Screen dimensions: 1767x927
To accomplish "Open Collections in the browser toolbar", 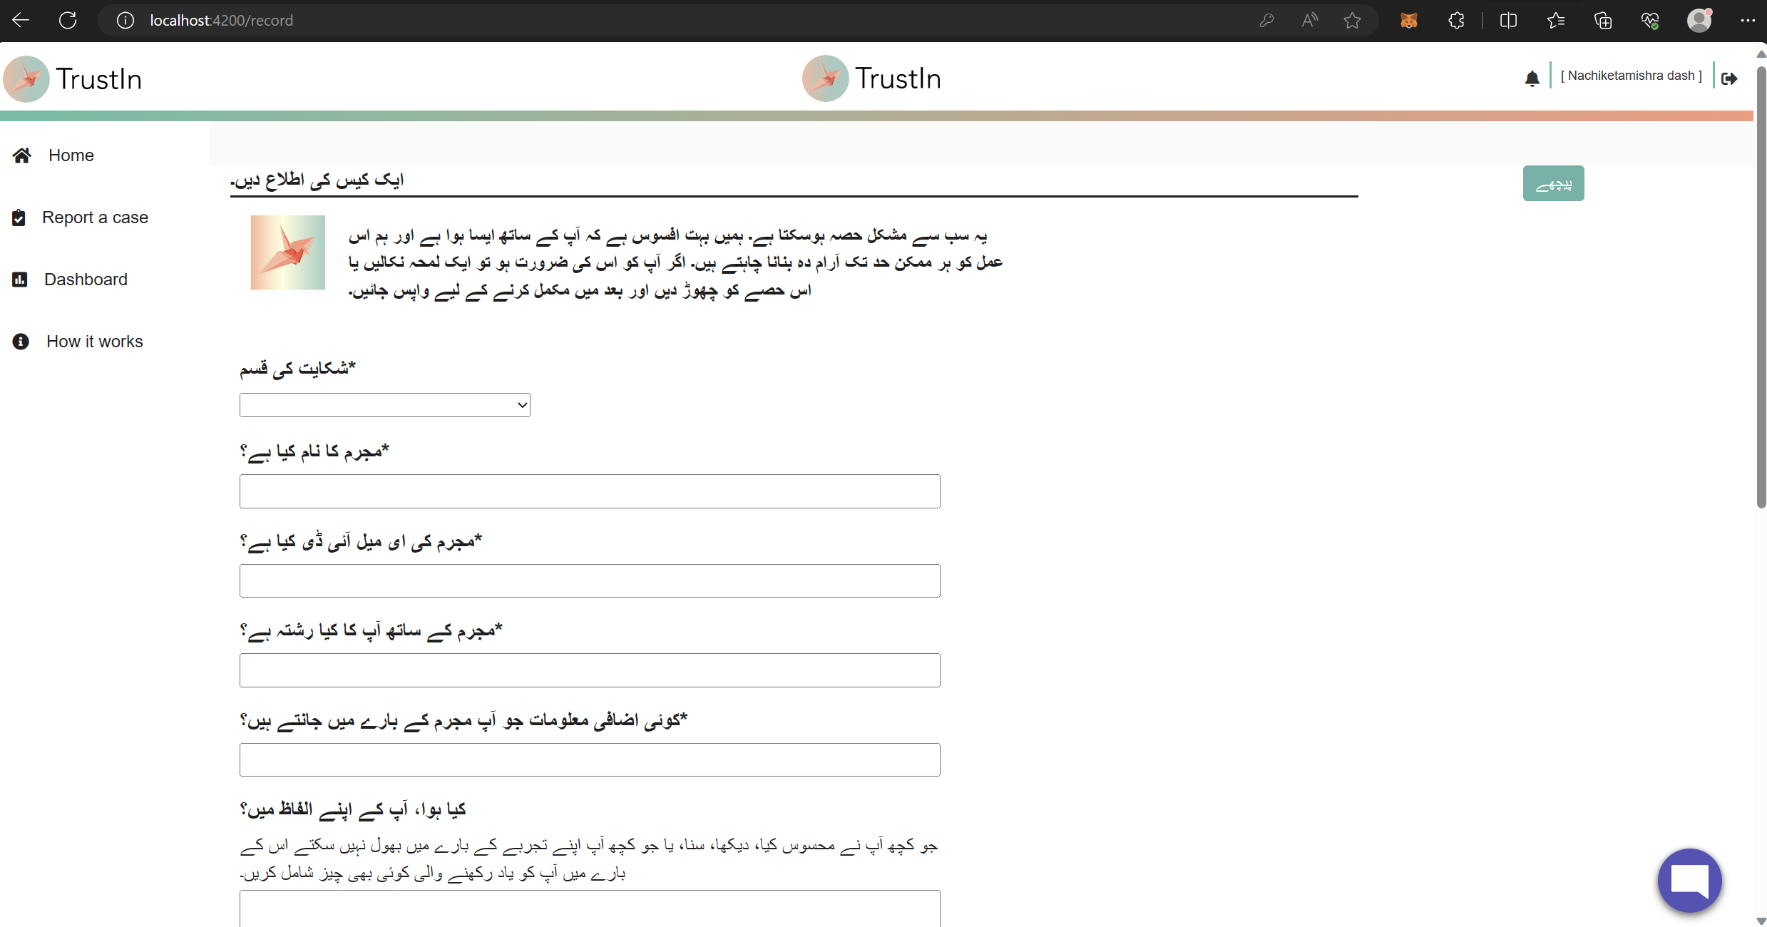I will click(1604, 20).
